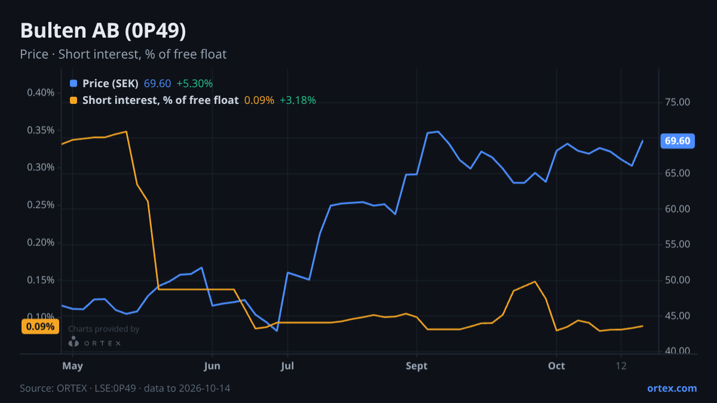The height and width of the screenshot is (403, 717).
Task: Click the 45.00 right axis label
Action: 678,316
